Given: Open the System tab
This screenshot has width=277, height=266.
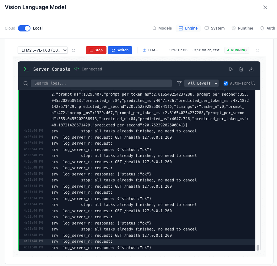Looking at the screenshot, I should coord(215,28).
